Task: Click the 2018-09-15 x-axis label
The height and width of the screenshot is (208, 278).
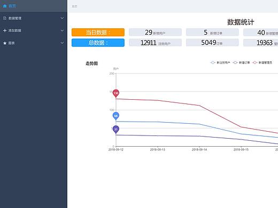Action: click(x=241, y=150)
